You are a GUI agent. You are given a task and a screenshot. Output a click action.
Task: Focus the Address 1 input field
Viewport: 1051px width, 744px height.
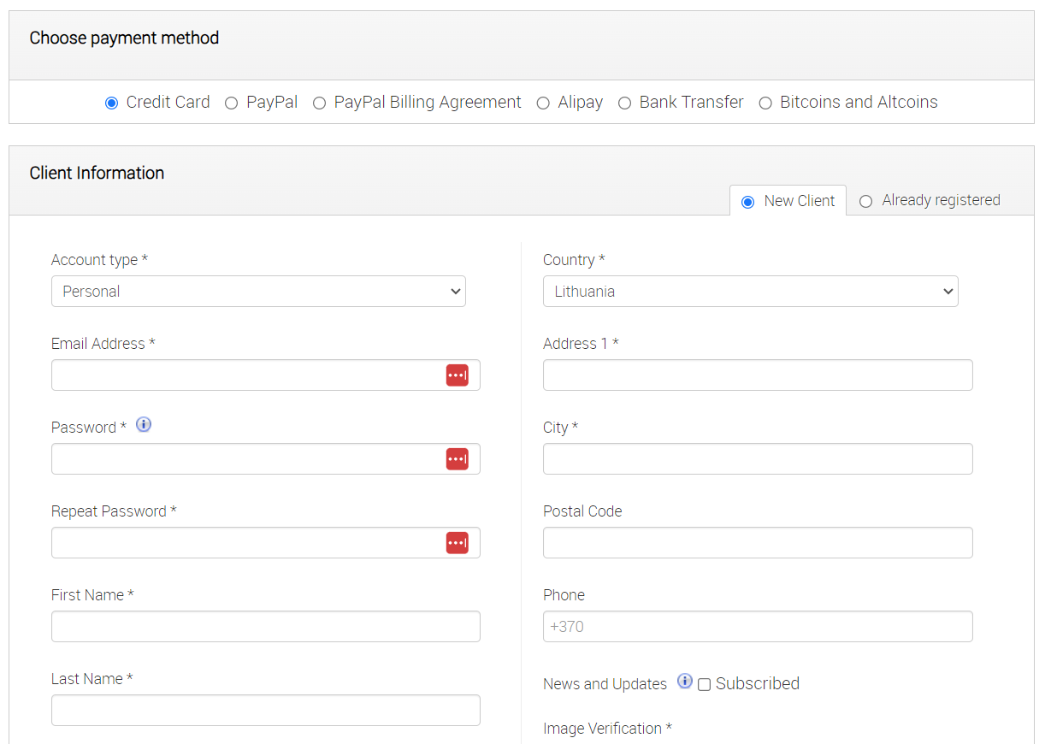758,375
